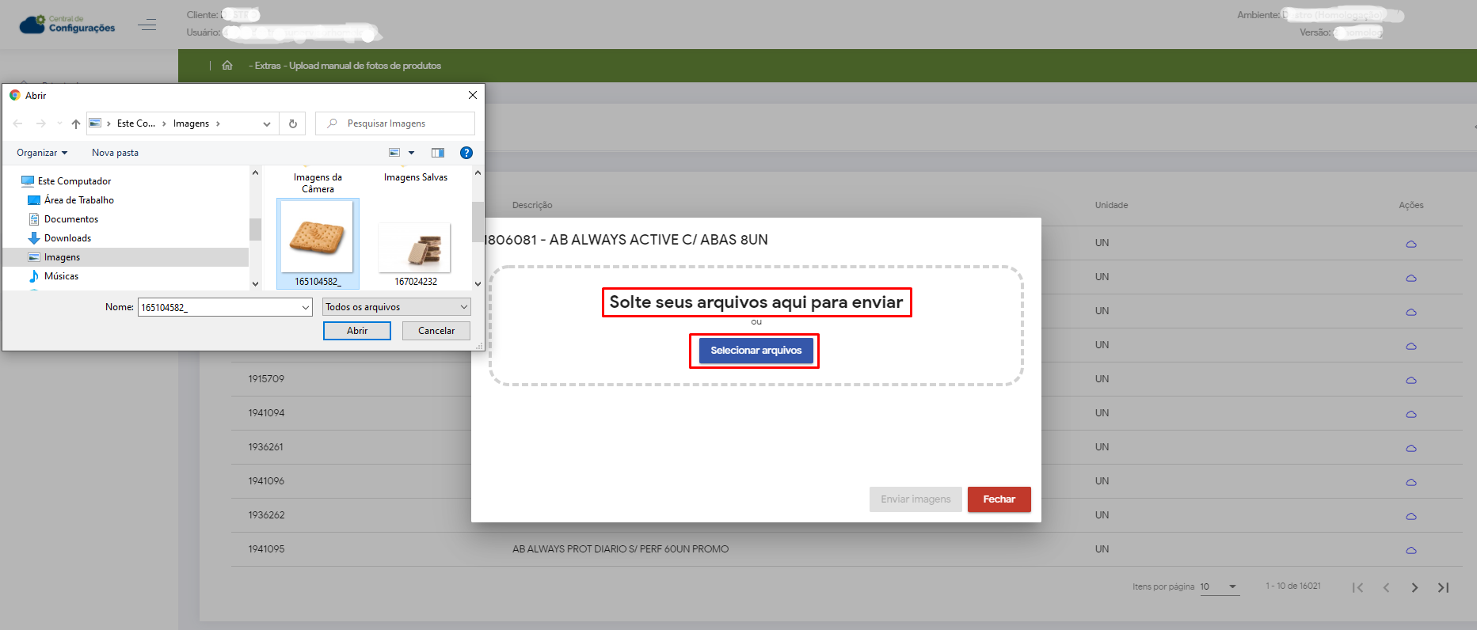Go up one folder level in Abrir dialog
1477x630 pixels.
76,123
